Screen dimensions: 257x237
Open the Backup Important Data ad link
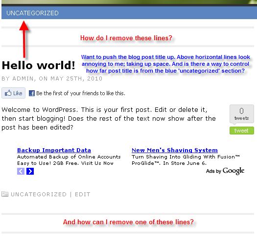pyautogui.click(x=54, y=150)
